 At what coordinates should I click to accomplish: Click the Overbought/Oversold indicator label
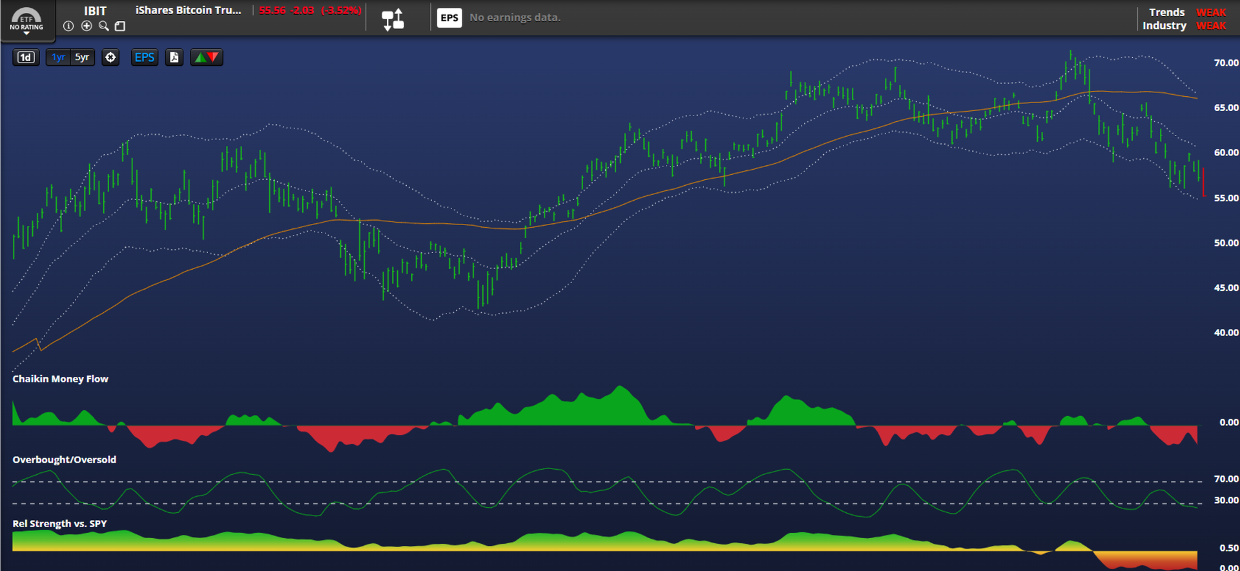click(64, 459)
